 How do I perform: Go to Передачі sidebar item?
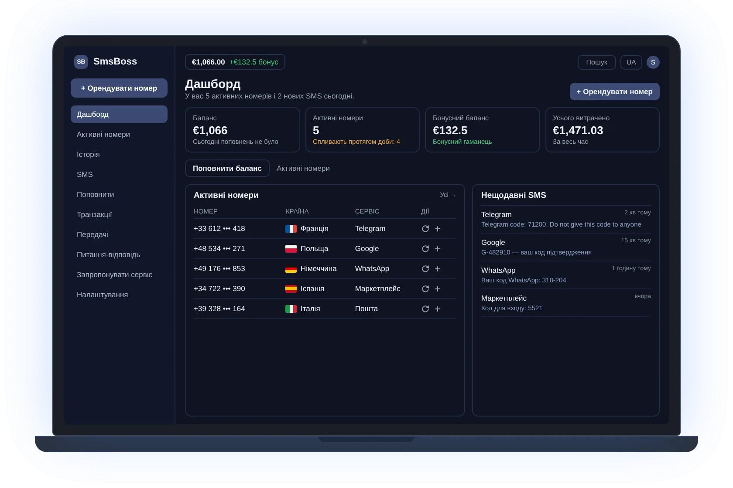(119, 234)
